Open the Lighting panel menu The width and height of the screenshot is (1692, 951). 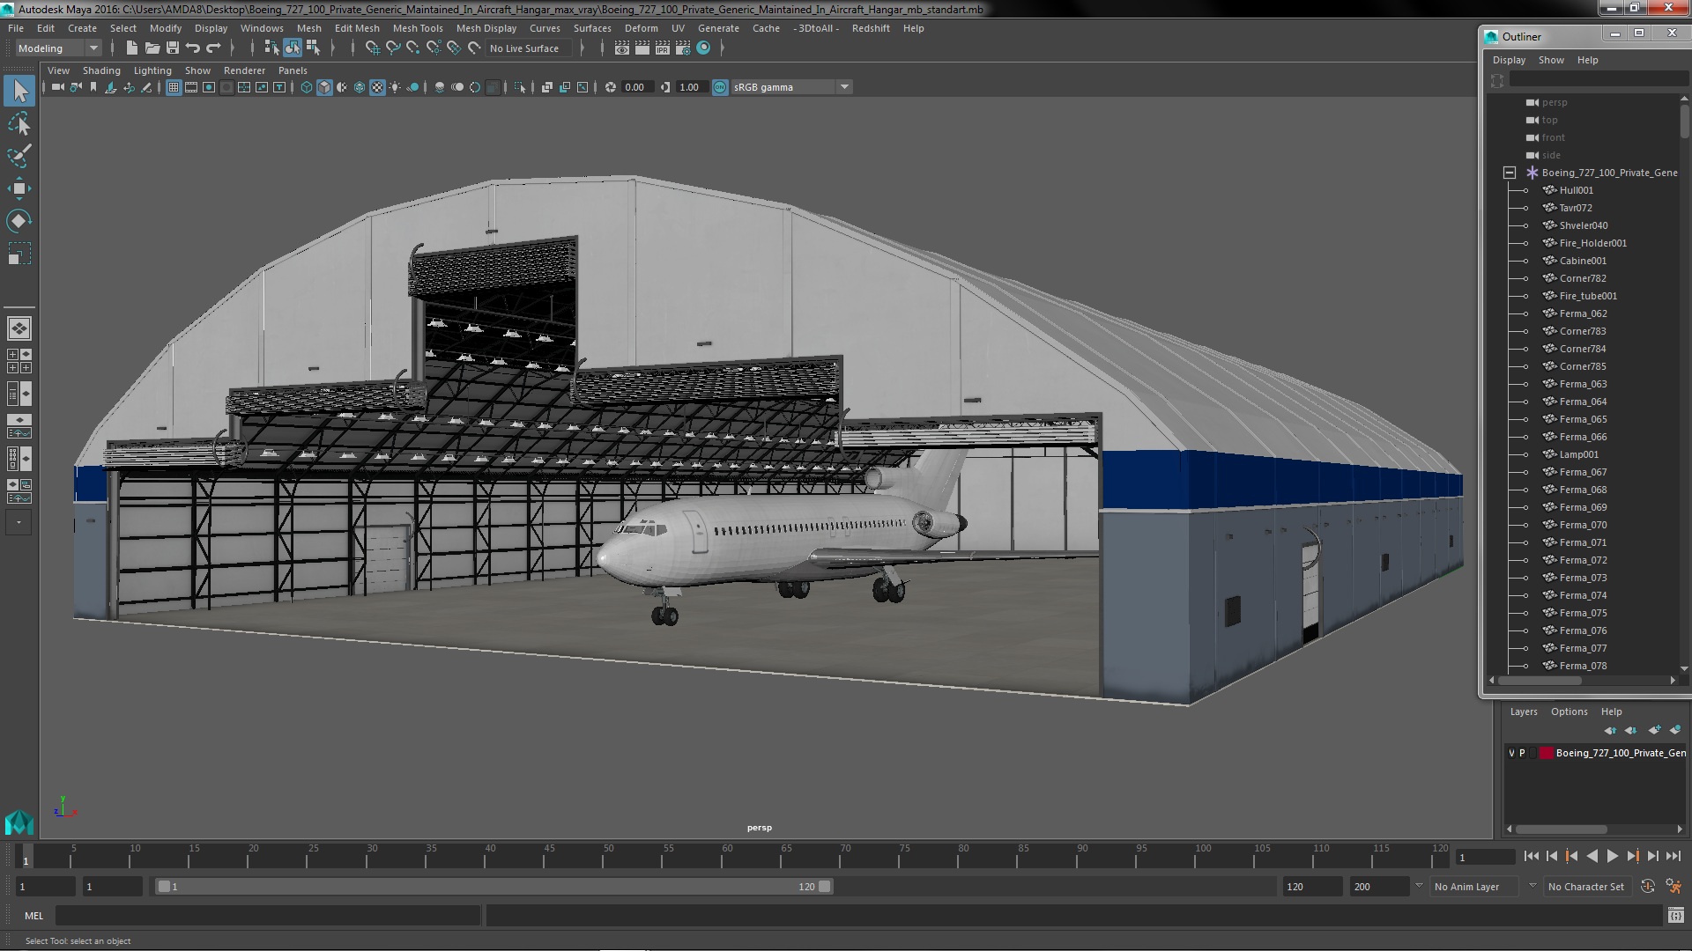[x=152, y=70]
